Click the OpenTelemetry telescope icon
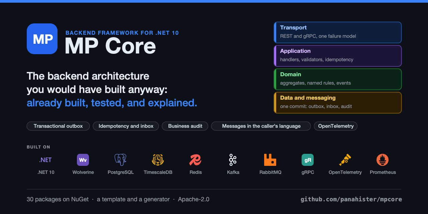Viewport: 428px width, 214px height. click(x=345, y=160)
